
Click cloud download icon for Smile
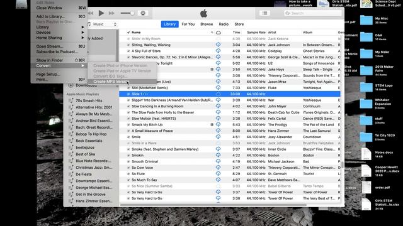coord(219,137)
